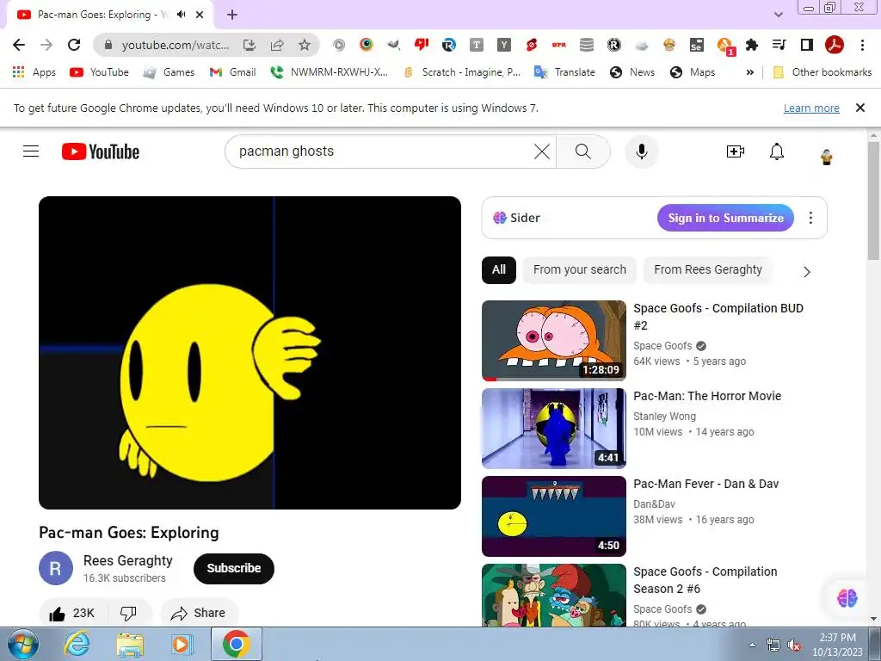Show hidden tray icons arrow
The width and height of the screenshot is (881, 661).
click(752, 646)
